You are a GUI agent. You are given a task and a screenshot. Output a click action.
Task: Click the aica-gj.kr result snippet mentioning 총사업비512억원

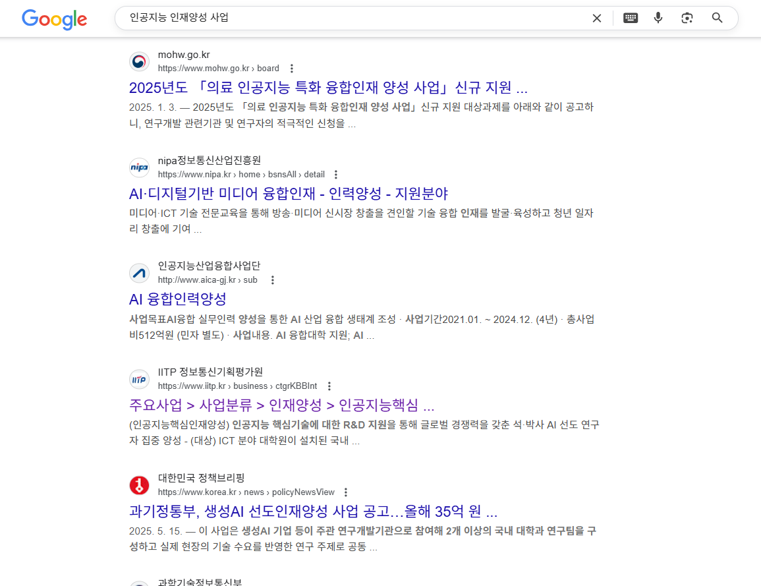point(362,327)
